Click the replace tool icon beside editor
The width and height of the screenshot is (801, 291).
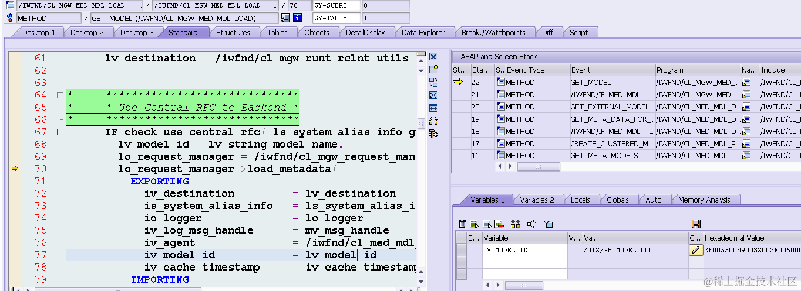[x=433, y=83]
